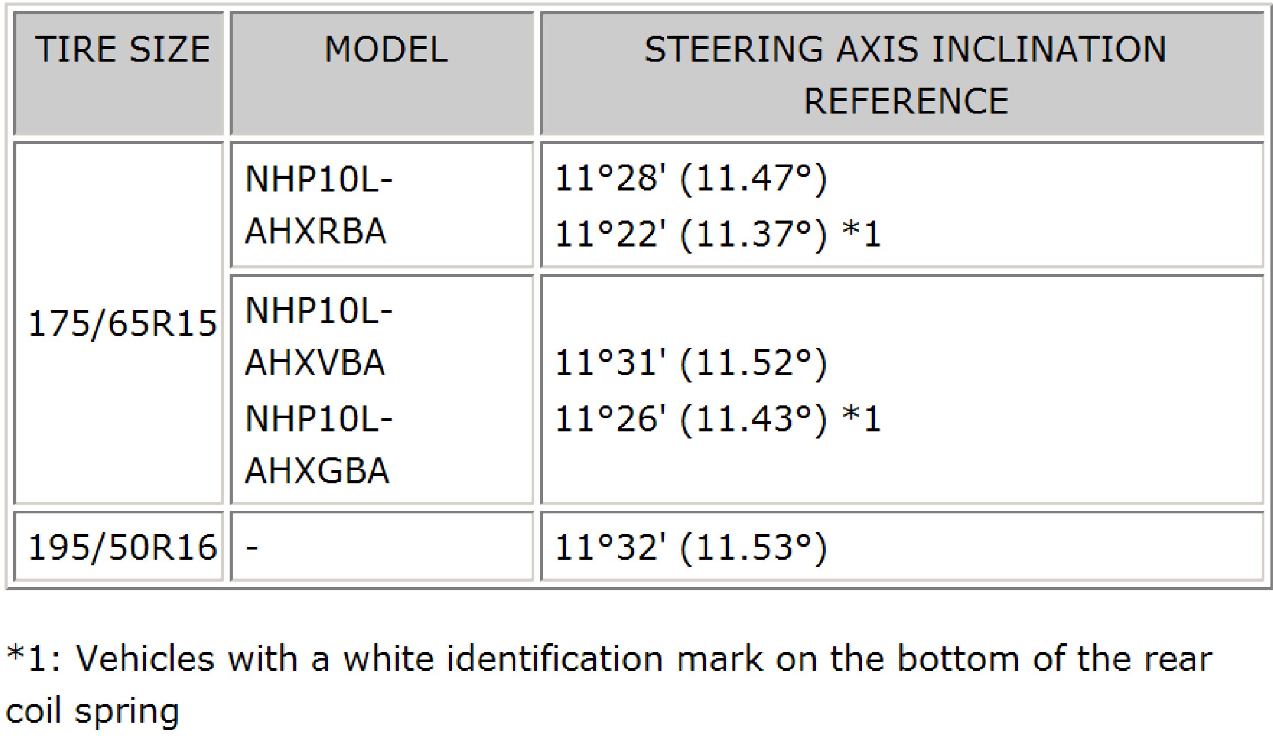Click the 11°32' (11.53°) value
The width and height of the screenshot is (1273, 739).
point(690,548)
